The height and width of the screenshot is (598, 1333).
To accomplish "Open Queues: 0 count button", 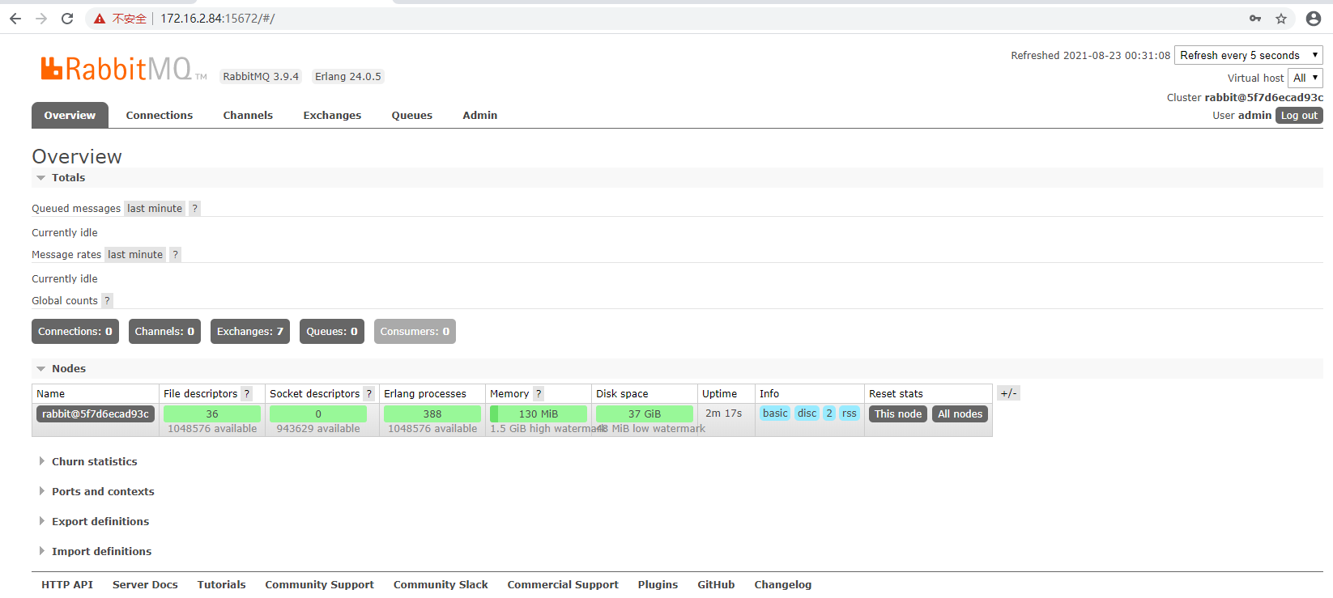I will point(332,332).
